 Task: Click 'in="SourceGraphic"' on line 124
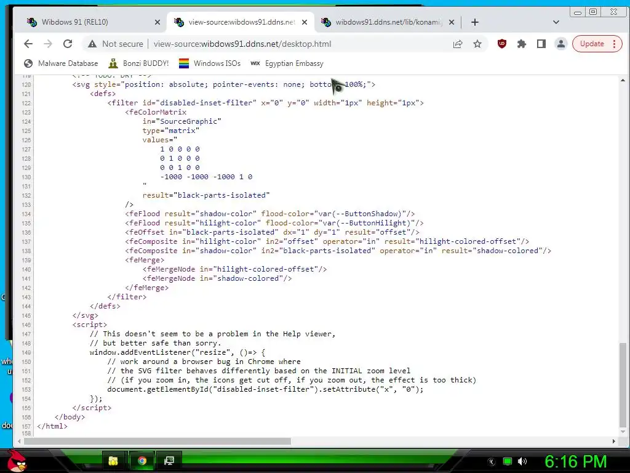coord(182,121)
